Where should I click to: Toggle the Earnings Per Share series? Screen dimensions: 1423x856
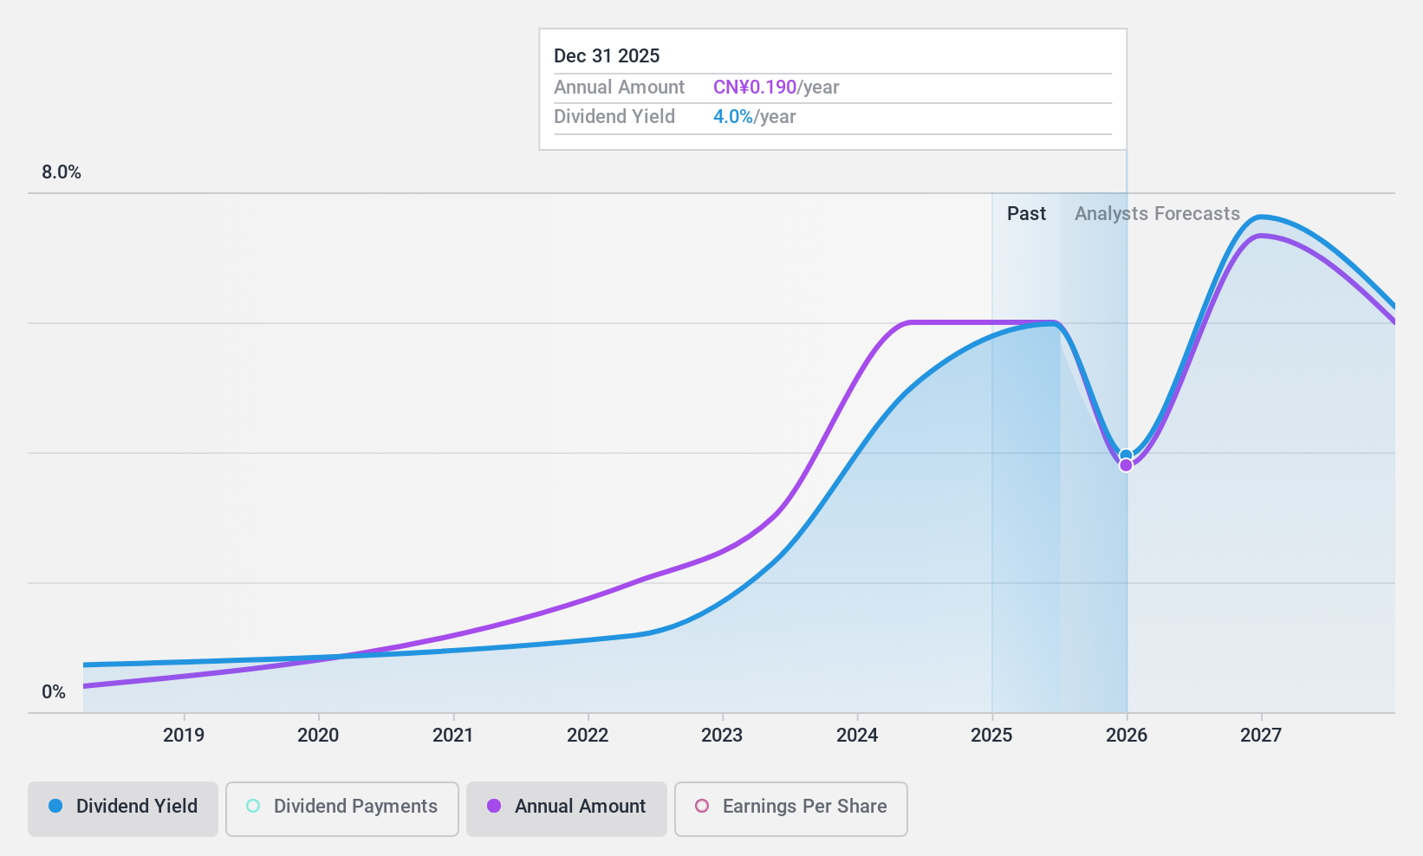pyautogui.click(x=790, y=808)
